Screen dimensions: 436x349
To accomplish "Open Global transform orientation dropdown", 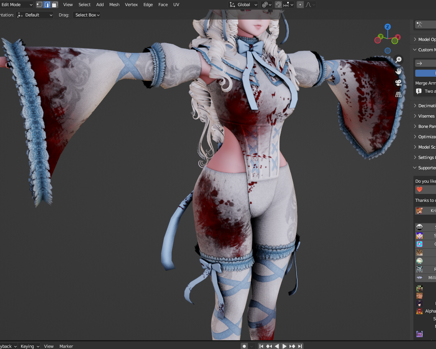I will [x=244, y=5].
